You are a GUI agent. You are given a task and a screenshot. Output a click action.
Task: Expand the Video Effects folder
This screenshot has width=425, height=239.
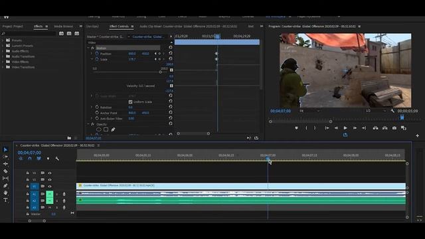pyautogui.click(x=3, y=62)
